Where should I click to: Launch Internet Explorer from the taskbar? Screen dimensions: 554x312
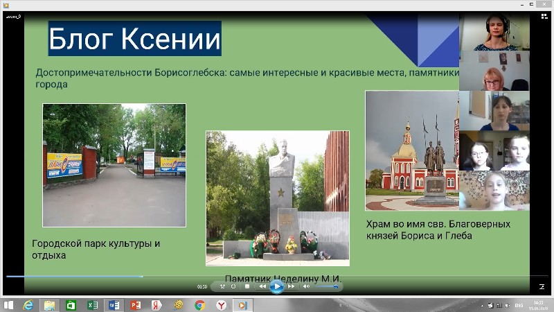click(28, 304)
